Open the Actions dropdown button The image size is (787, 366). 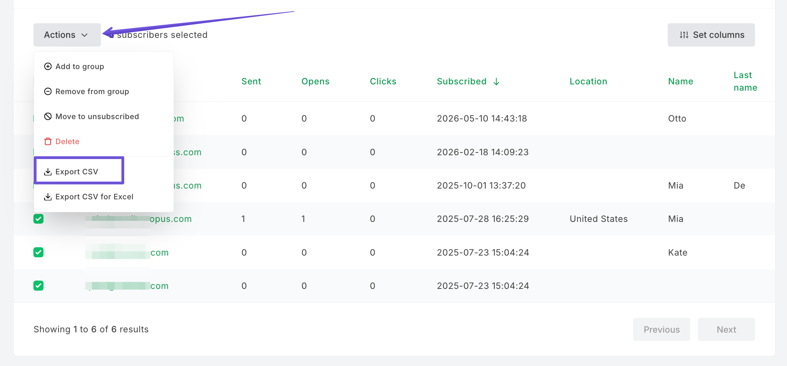coord(67,35)
